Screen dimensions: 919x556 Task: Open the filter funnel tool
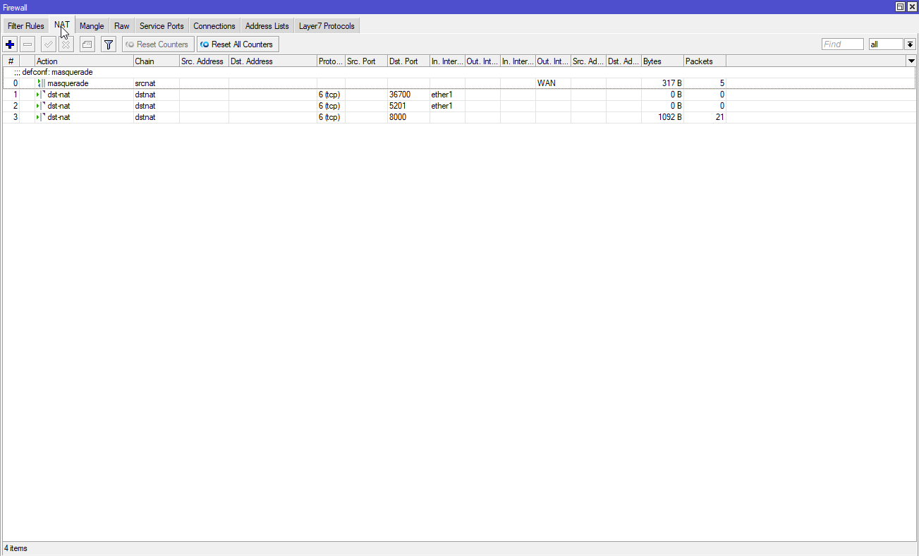tap(108, 44)
